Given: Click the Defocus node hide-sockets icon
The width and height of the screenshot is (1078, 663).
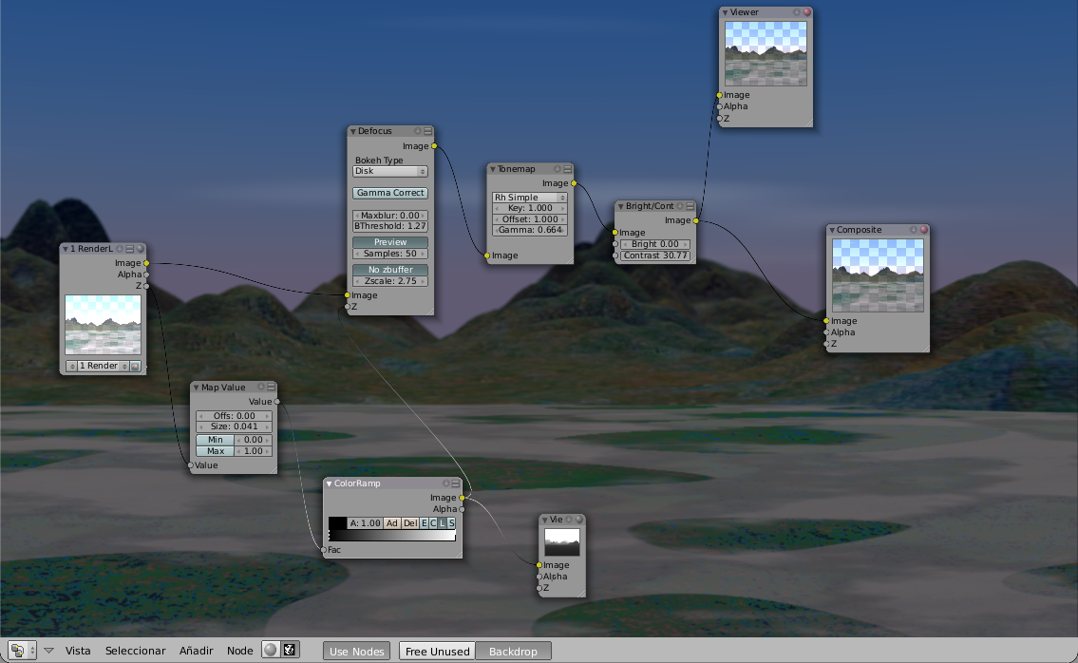Looking at the screenshot, I should (417, 131).
